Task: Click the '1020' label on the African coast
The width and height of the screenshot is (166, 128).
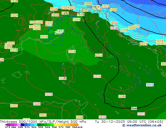Action: [37, 104]
